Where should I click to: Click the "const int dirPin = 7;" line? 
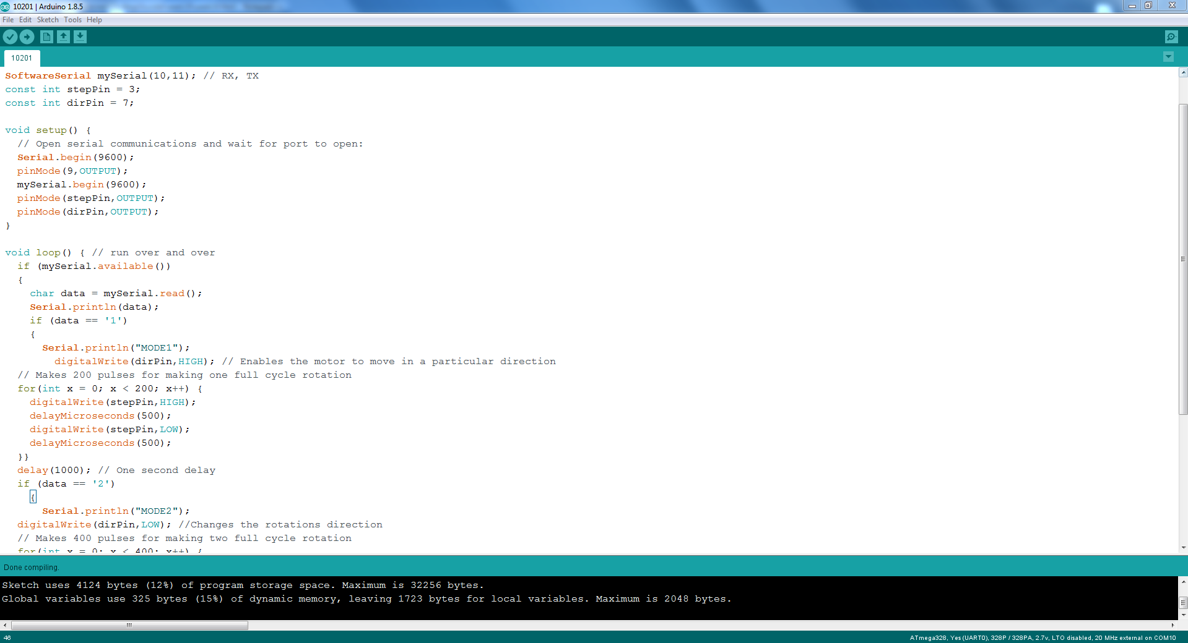click(69, 103)
